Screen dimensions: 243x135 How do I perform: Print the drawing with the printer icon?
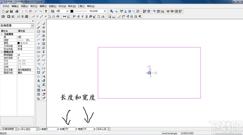[x=17, y=11]
